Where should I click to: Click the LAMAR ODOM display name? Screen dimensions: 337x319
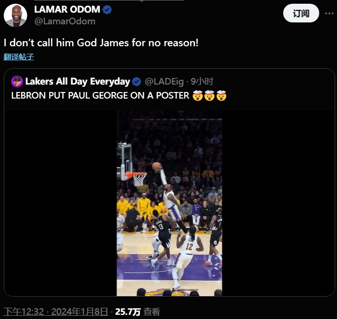[67, 9]
